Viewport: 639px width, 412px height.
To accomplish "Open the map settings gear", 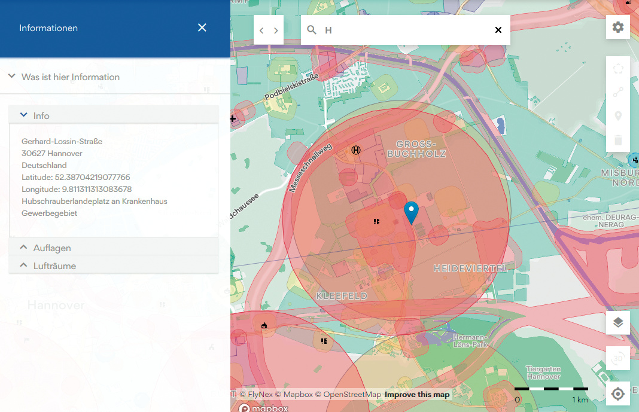I will coord(617,28).
